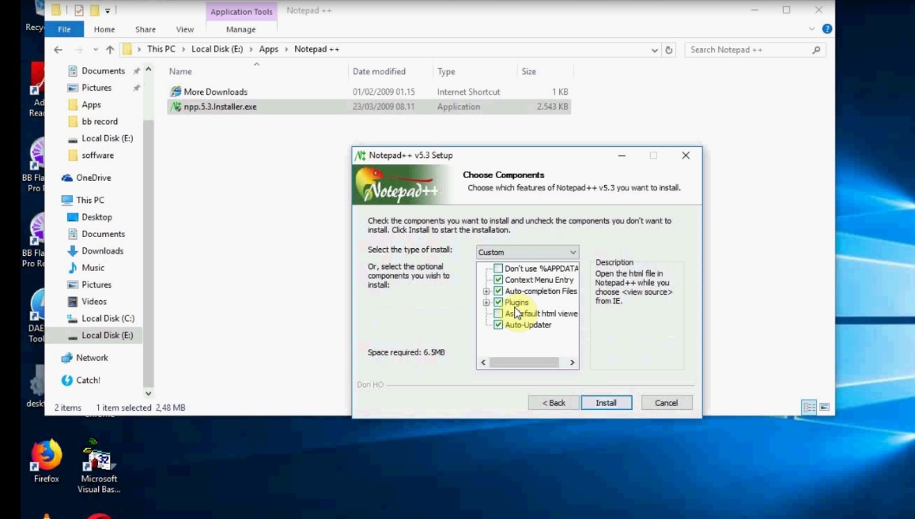Disable the Auto-Updater component
The height and width of the screenshot is (519, 915).
498,325
